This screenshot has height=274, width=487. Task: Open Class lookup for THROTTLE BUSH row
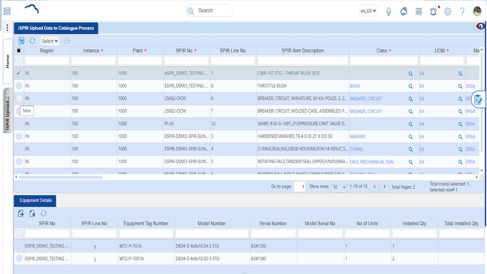410,86
